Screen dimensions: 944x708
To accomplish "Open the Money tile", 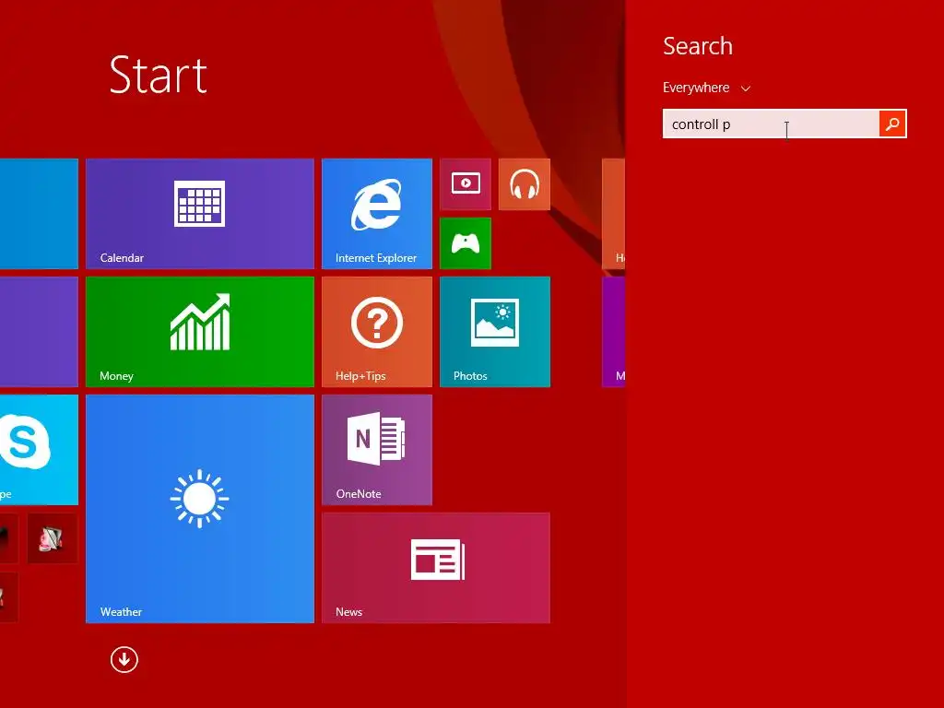I will pyautogui.click(x=200, y=332).
